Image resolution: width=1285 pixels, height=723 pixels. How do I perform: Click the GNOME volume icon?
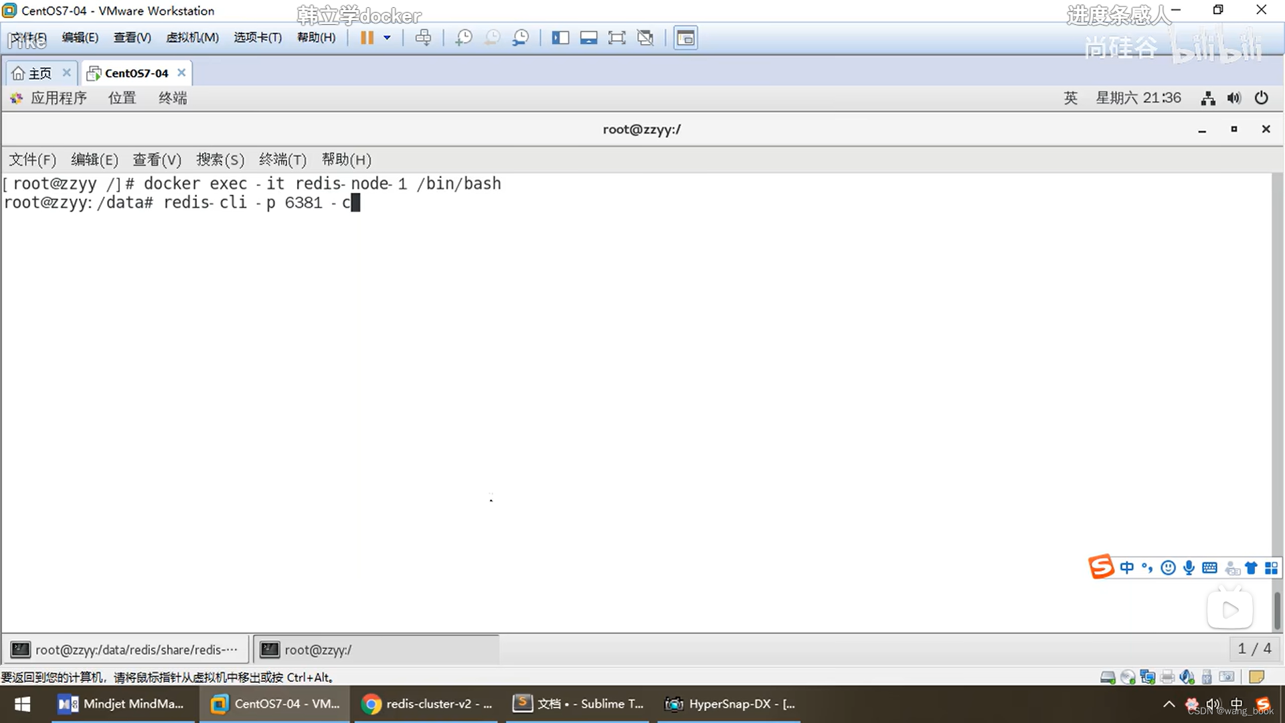point(1234,98)
